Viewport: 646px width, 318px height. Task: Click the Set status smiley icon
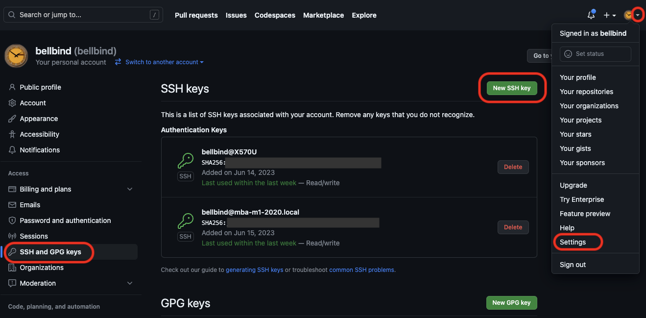(568, 54)
